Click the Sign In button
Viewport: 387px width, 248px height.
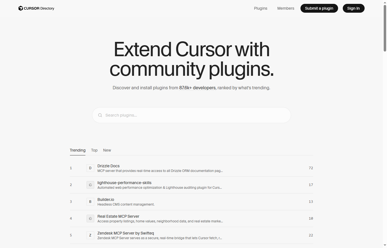tap(354, 8)
